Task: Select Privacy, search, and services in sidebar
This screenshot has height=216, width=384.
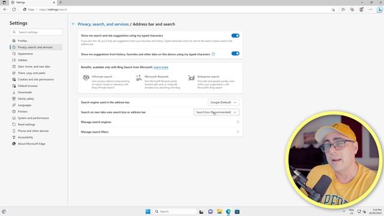Action: click(36, 47)
